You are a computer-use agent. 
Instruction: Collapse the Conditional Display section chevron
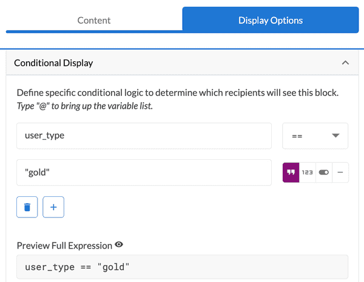(345, 63)
